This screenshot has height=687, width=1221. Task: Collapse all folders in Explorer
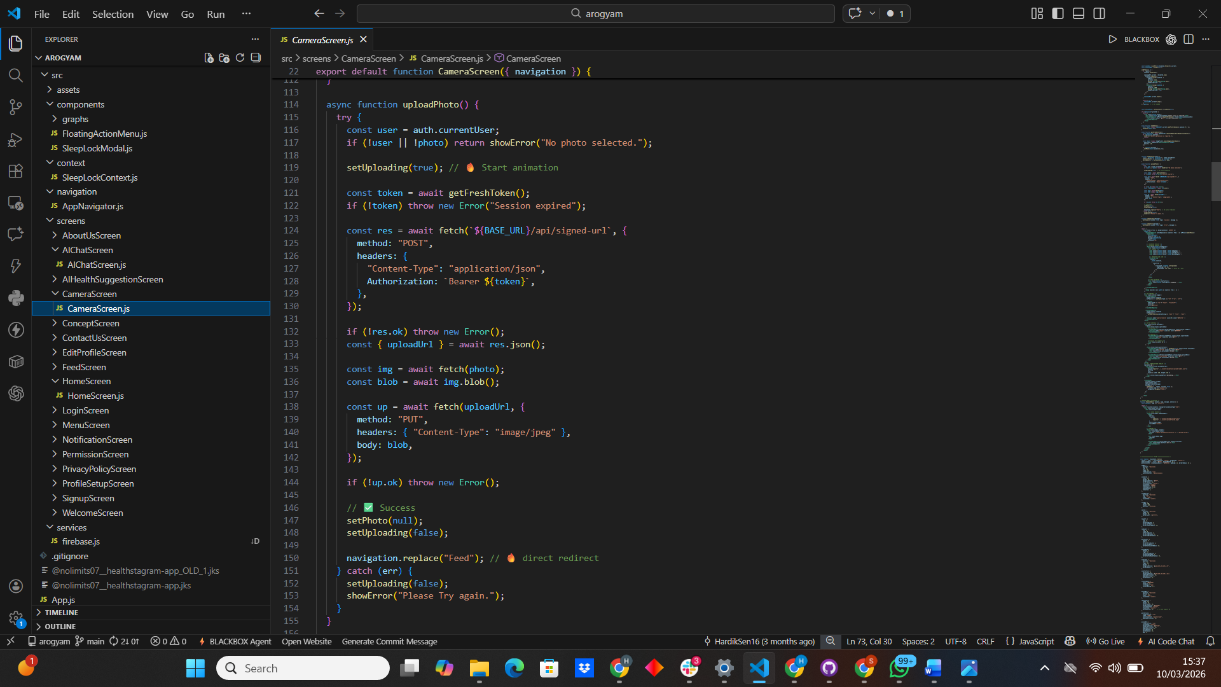pos(256,58)
